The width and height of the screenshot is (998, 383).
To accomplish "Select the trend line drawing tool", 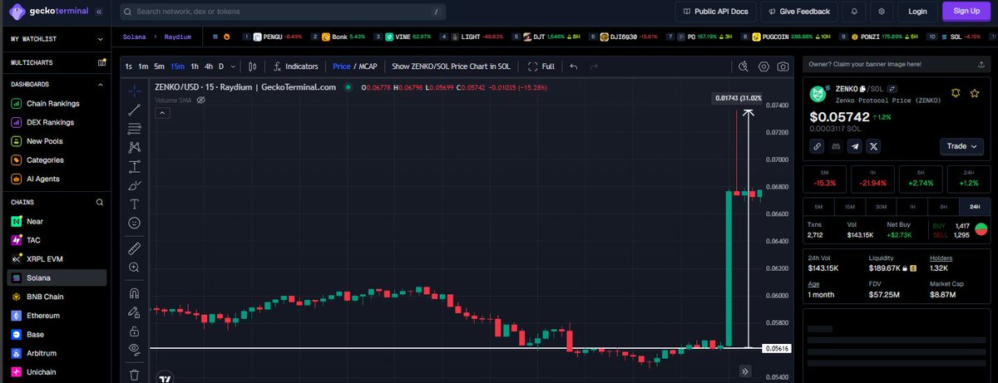I will tap(134, 110).
